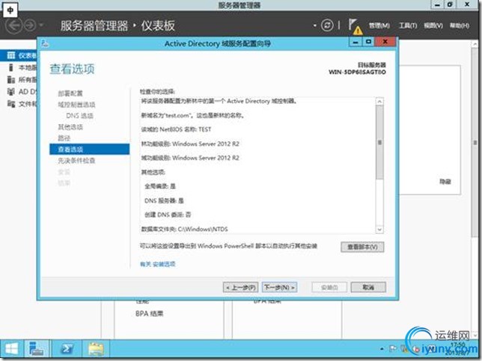Open the navigation history dropdown arrow
This screenshot has height=361, width=482.
coord(42,25)
